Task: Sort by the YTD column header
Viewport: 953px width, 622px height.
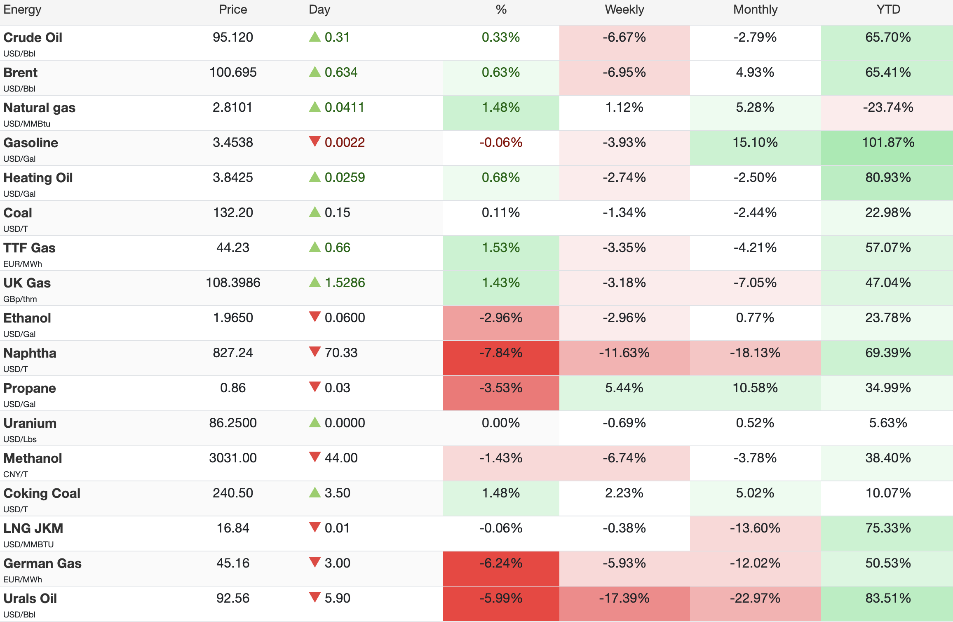Action: tap(888, 9)
